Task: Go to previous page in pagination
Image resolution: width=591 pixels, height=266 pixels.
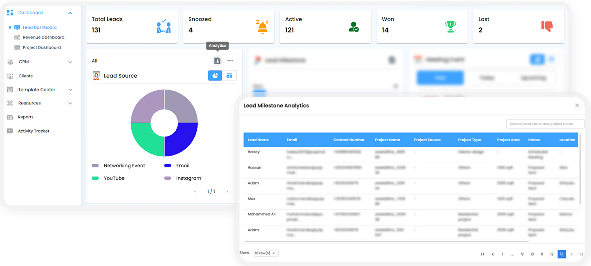Action: coord(493,254)
